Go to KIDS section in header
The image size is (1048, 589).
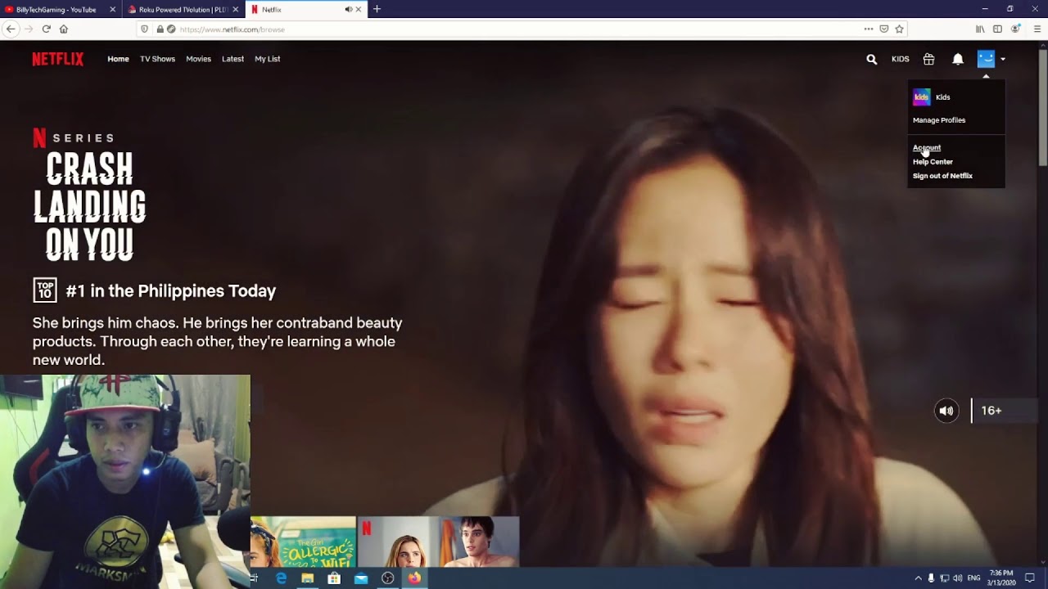coord(900,59)
